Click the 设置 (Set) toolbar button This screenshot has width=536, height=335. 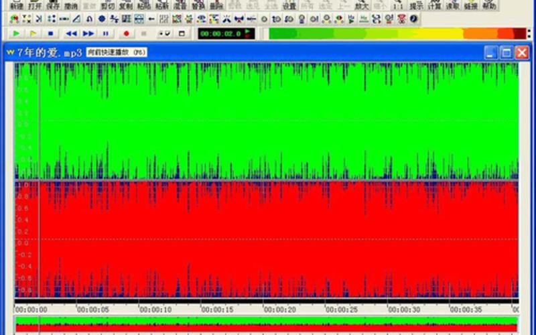pyautogui.click(x=289, y=5)
